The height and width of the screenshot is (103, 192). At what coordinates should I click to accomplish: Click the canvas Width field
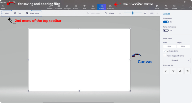pyautogui.click(x=170, y=46)
